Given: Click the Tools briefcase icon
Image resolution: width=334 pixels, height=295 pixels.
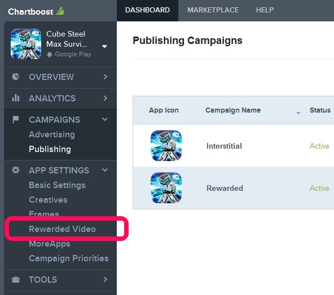Looking at the screenshot, I should [16, 279].
